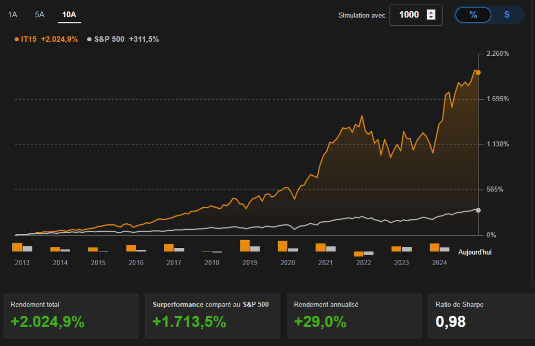
Task: Click the 2022 negative performance bars
Action: (x=364, y=254)
